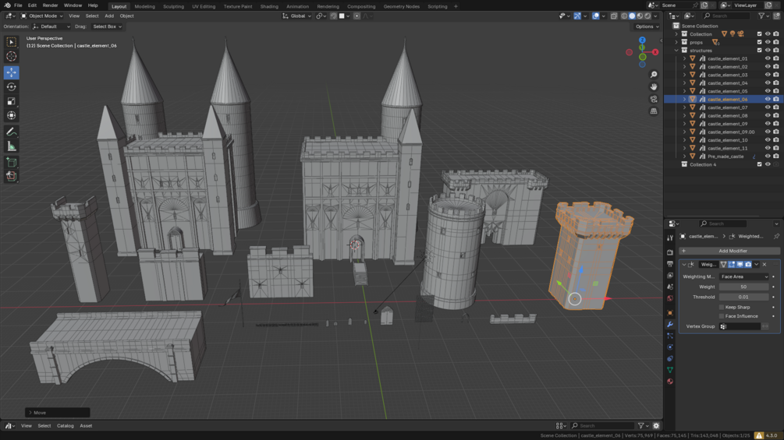This screenshot has height=440, width=784.
Task: Activate the Annotate pencil tool
Action: coord(11,132)
